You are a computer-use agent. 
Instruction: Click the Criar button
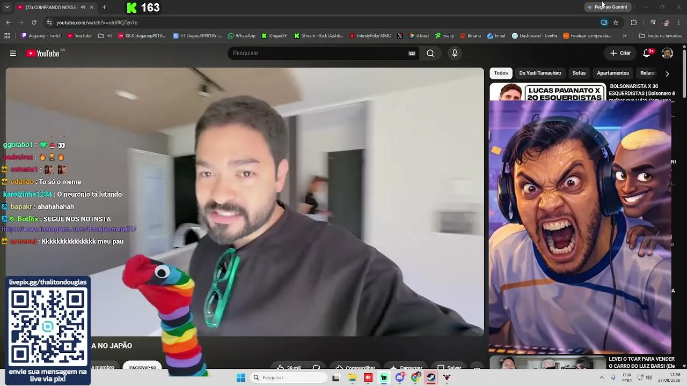pos(620,53)
